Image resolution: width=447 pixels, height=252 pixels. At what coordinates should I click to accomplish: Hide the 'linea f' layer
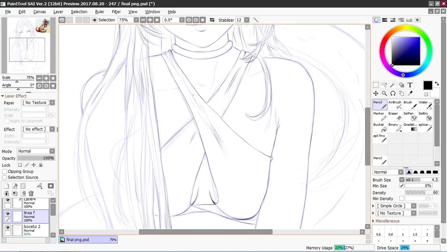8,214
